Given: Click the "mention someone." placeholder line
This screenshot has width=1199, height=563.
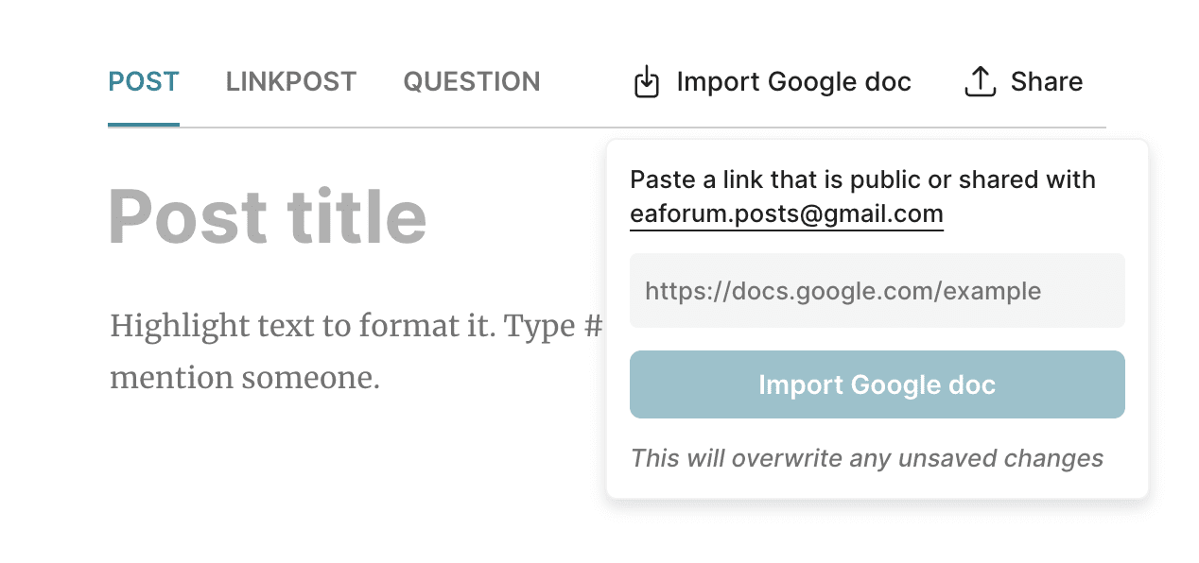Looking at the screenshot, I should 245,378.
